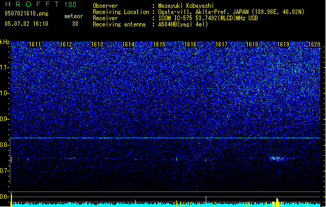Click the 1.1 kHz frequency axis label

pos(5,67)
